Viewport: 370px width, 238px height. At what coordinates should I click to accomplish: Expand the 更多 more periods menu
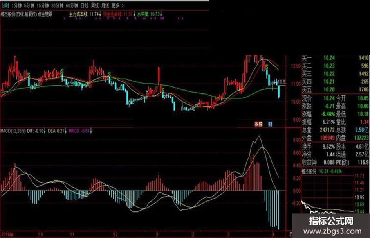[x=117, y=5]
